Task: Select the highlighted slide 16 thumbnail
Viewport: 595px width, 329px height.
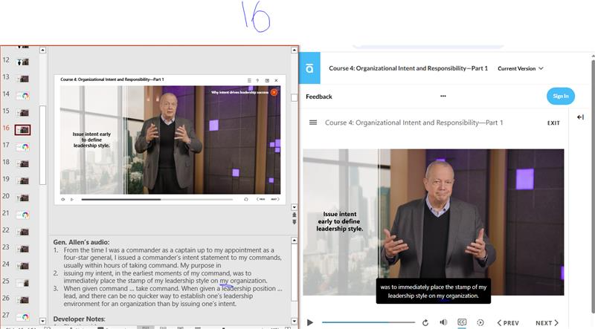Action: 23,130
